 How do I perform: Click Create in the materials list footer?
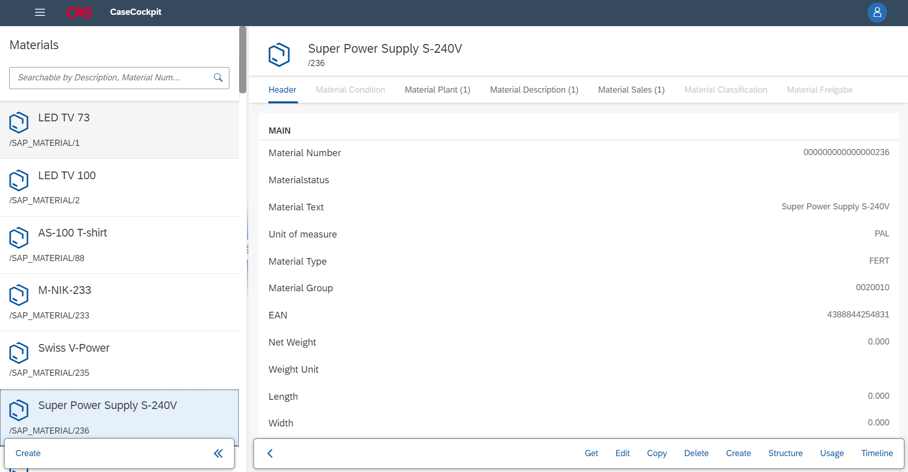pyautogui.click(x=28, y=453)
